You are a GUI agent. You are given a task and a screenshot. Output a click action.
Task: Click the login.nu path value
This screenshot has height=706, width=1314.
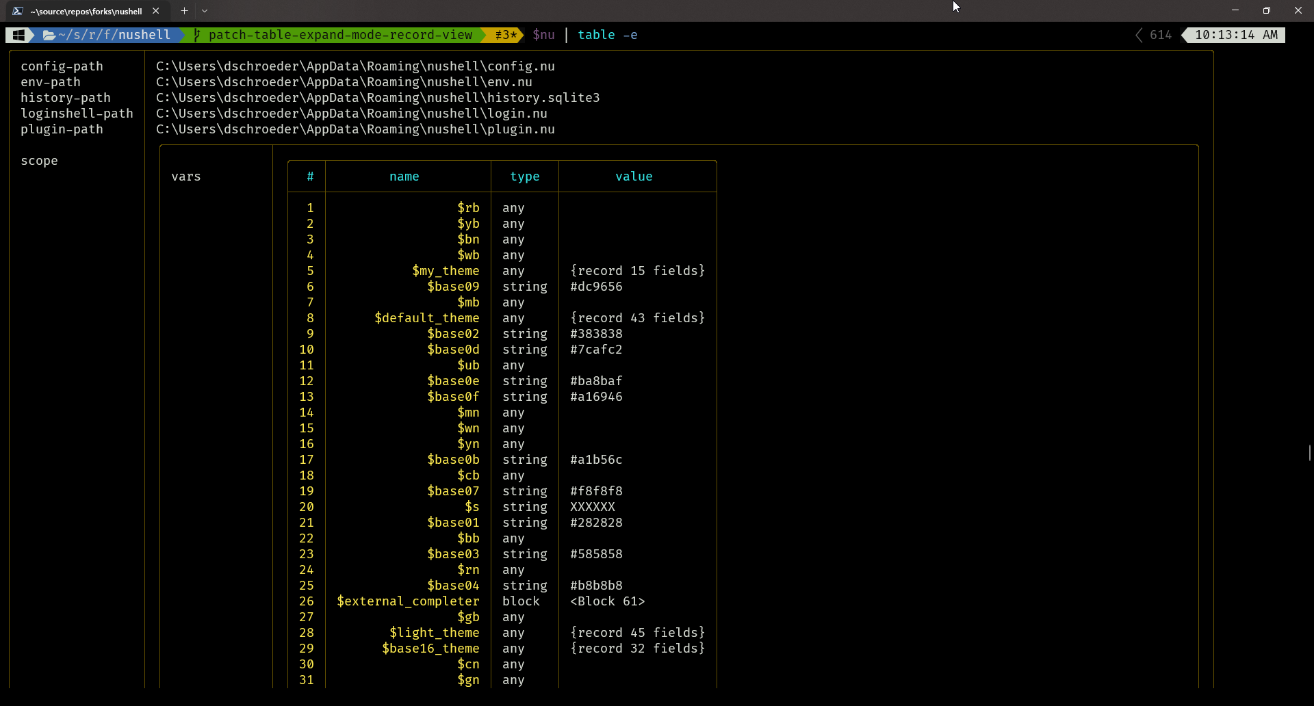(352, 114)
